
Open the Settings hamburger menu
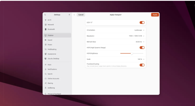click(x=69, y=15)
